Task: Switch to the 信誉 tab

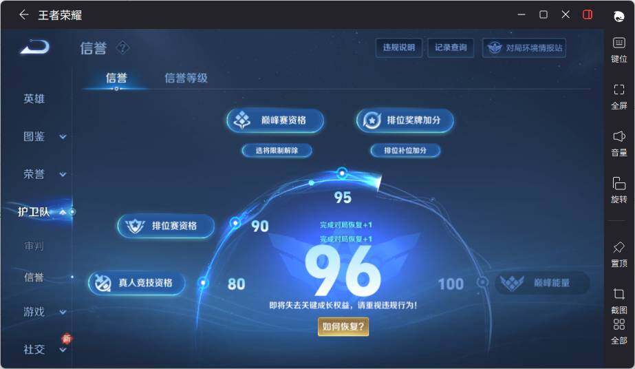Action: (x=116, y=78)
